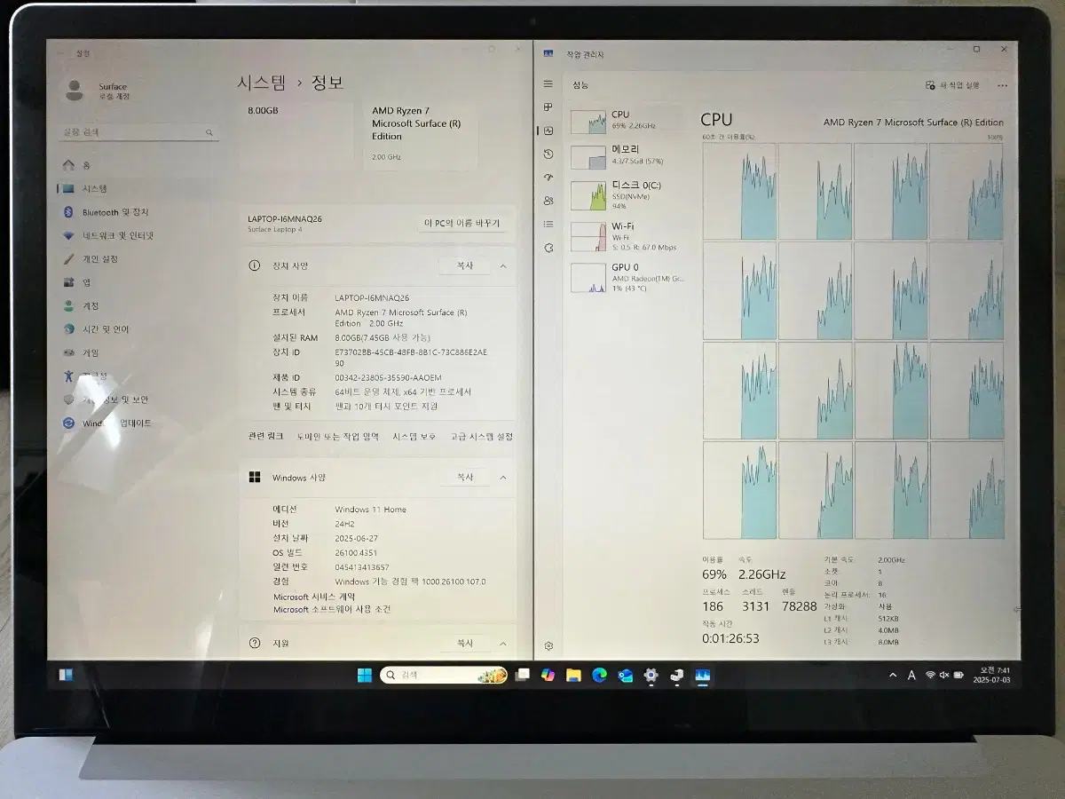Select the CPU performance graph entry

(x=626, y=120)
